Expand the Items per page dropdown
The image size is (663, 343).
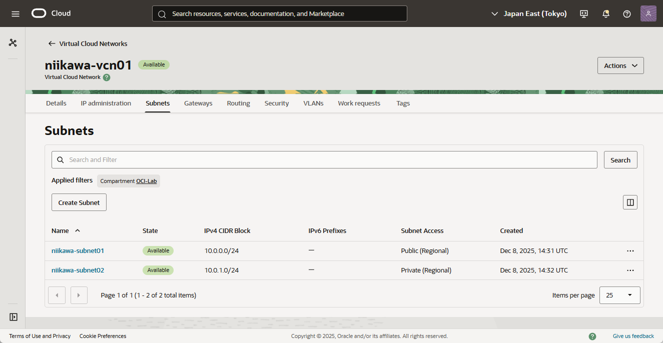tap(619, 295)
